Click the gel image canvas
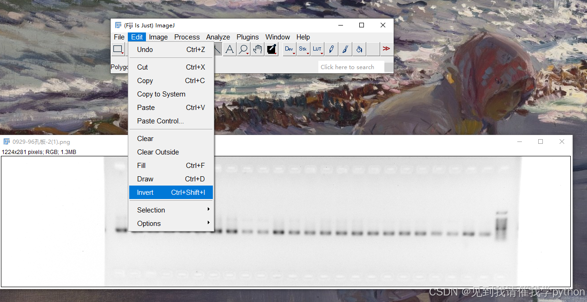The width and height of the screenshot is (587, 302). [286, 221]
